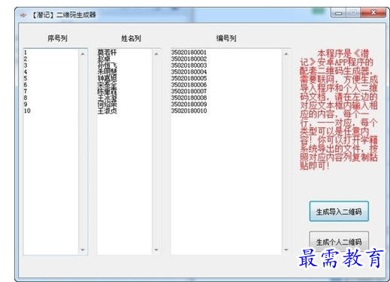Click number 35020180001 in 编号列
The image size is (390, 282).
189,53
